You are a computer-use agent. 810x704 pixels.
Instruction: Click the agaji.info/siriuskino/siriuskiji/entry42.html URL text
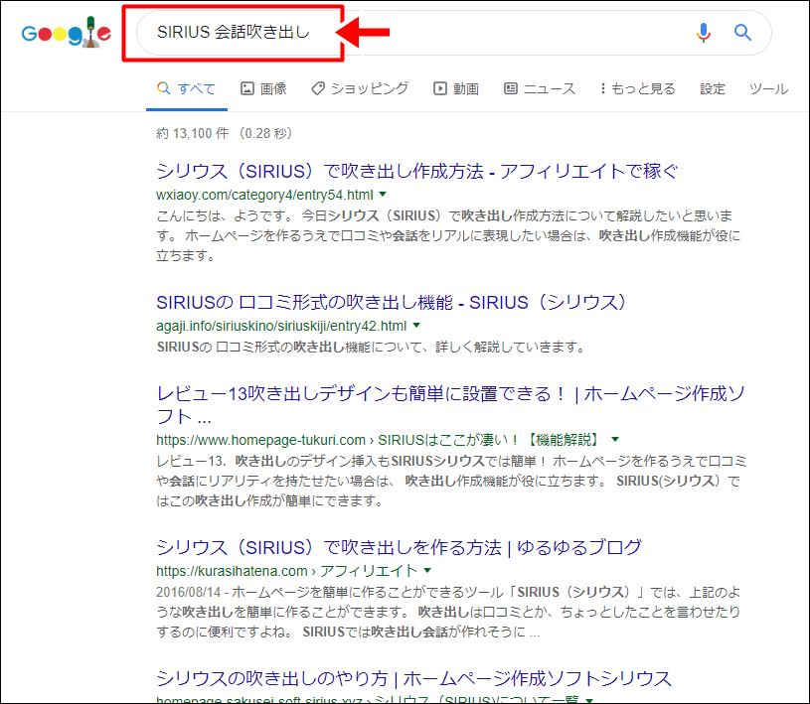[281, 326]
